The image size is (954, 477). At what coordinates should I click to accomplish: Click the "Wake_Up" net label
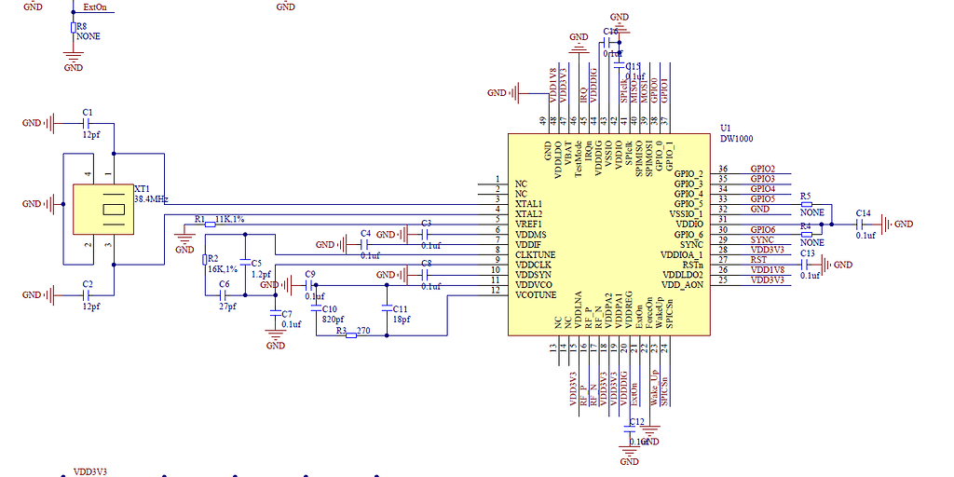tap(654, 388)
